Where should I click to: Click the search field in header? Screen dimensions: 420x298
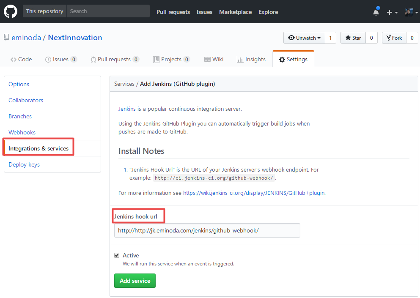pos(108,11)
